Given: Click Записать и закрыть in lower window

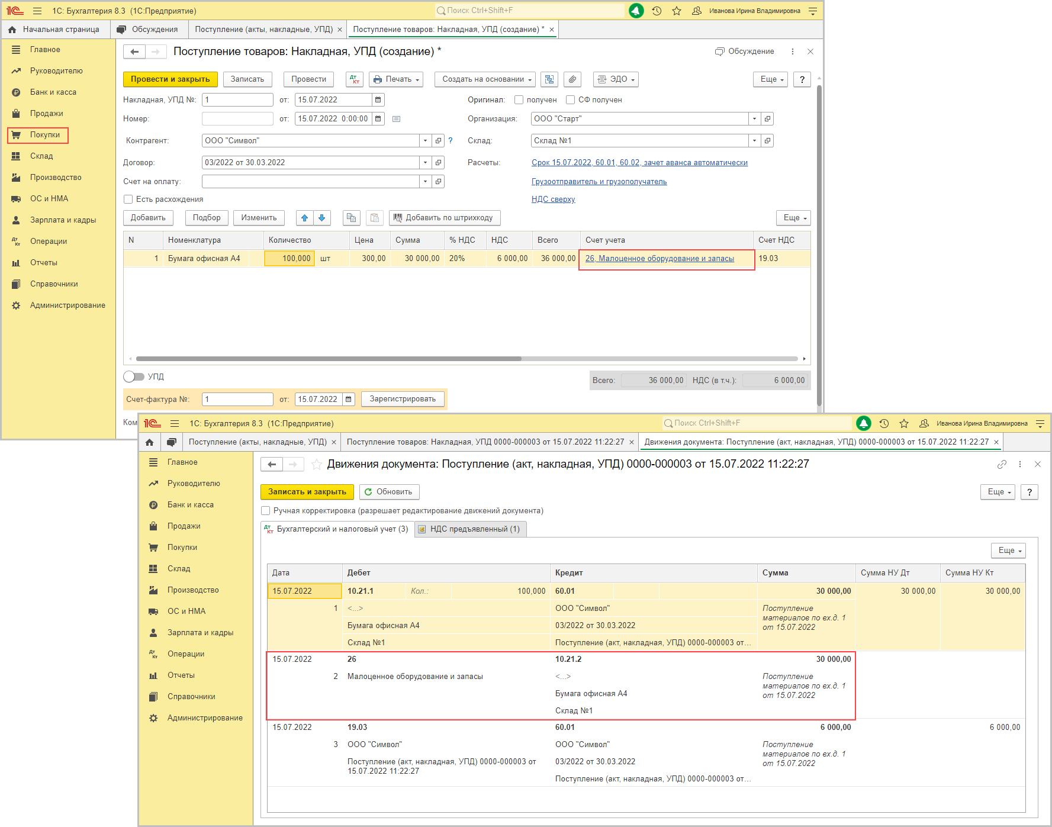Looking at the screenshot, I should pyautogui.click(x=307, y=492).
